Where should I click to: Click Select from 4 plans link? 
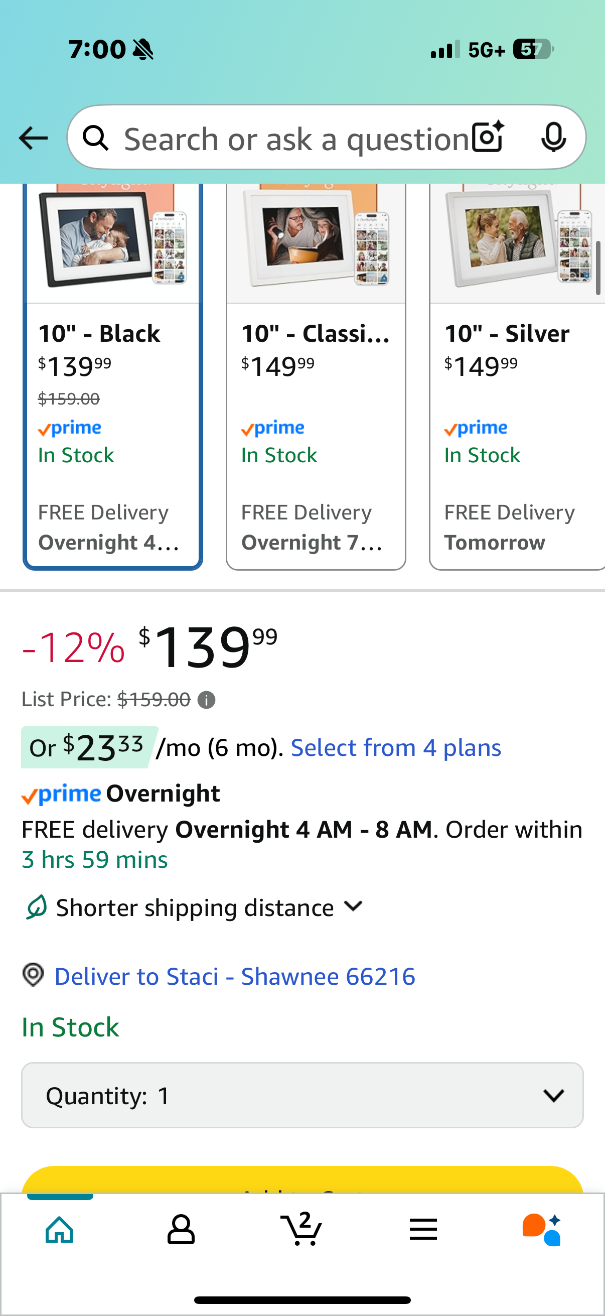pyautogui.click(x=396, y=748)
